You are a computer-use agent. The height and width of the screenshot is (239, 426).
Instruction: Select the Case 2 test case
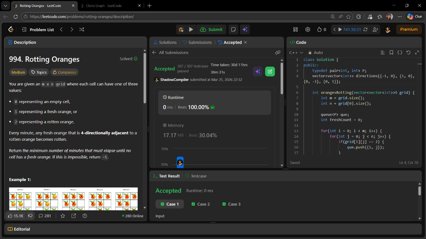[x=201, y=204]
